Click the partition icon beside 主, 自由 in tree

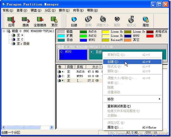(14, 43)
